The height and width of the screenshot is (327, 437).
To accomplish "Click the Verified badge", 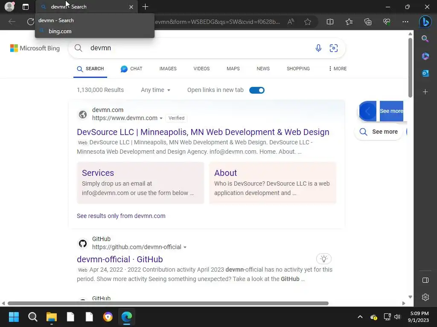I will pos(176,118).
